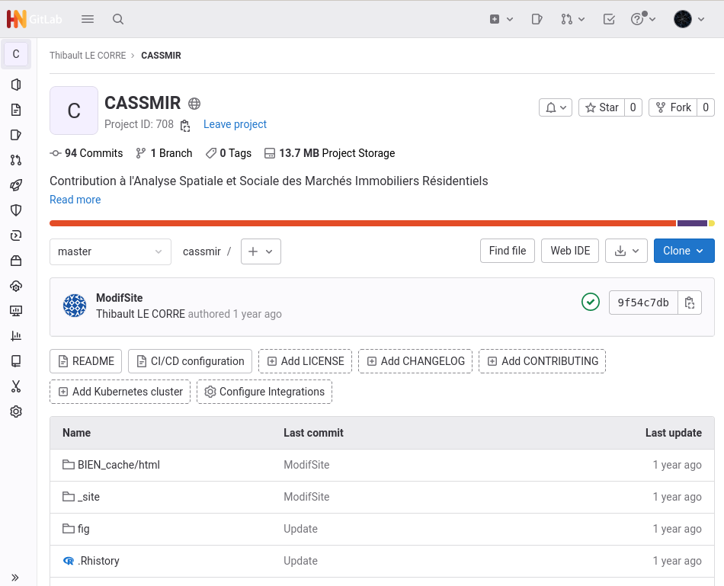Open the BIEN_cache/html folder
This screenshot has height=586, width=724.
[118, 465]
